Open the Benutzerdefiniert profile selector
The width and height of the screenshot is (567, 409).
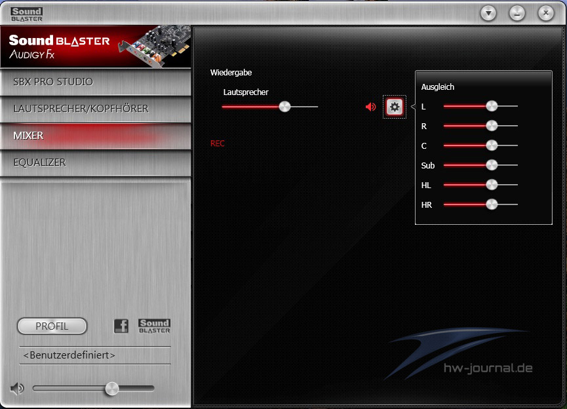tap(95, 355)
